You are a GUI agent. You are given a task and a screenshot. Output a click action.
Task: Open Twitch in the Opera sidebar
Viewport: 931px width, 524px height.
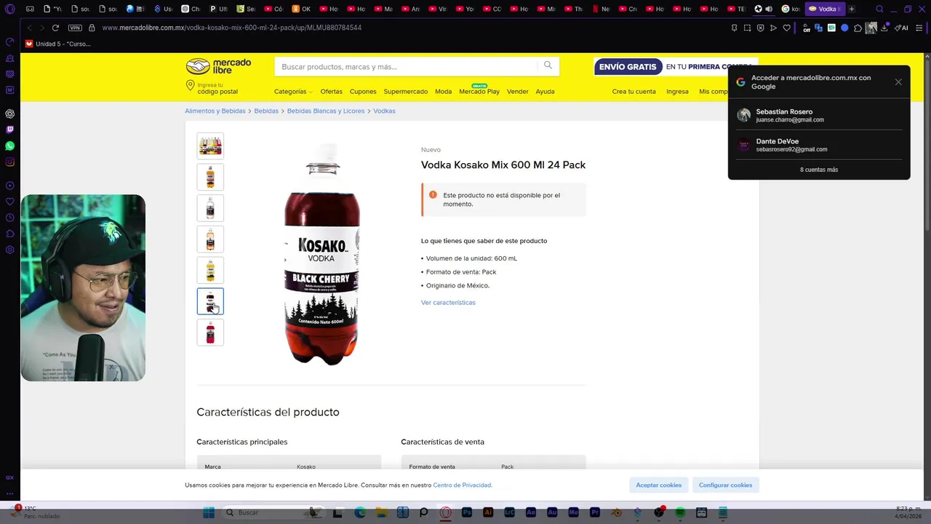point(9,130)
